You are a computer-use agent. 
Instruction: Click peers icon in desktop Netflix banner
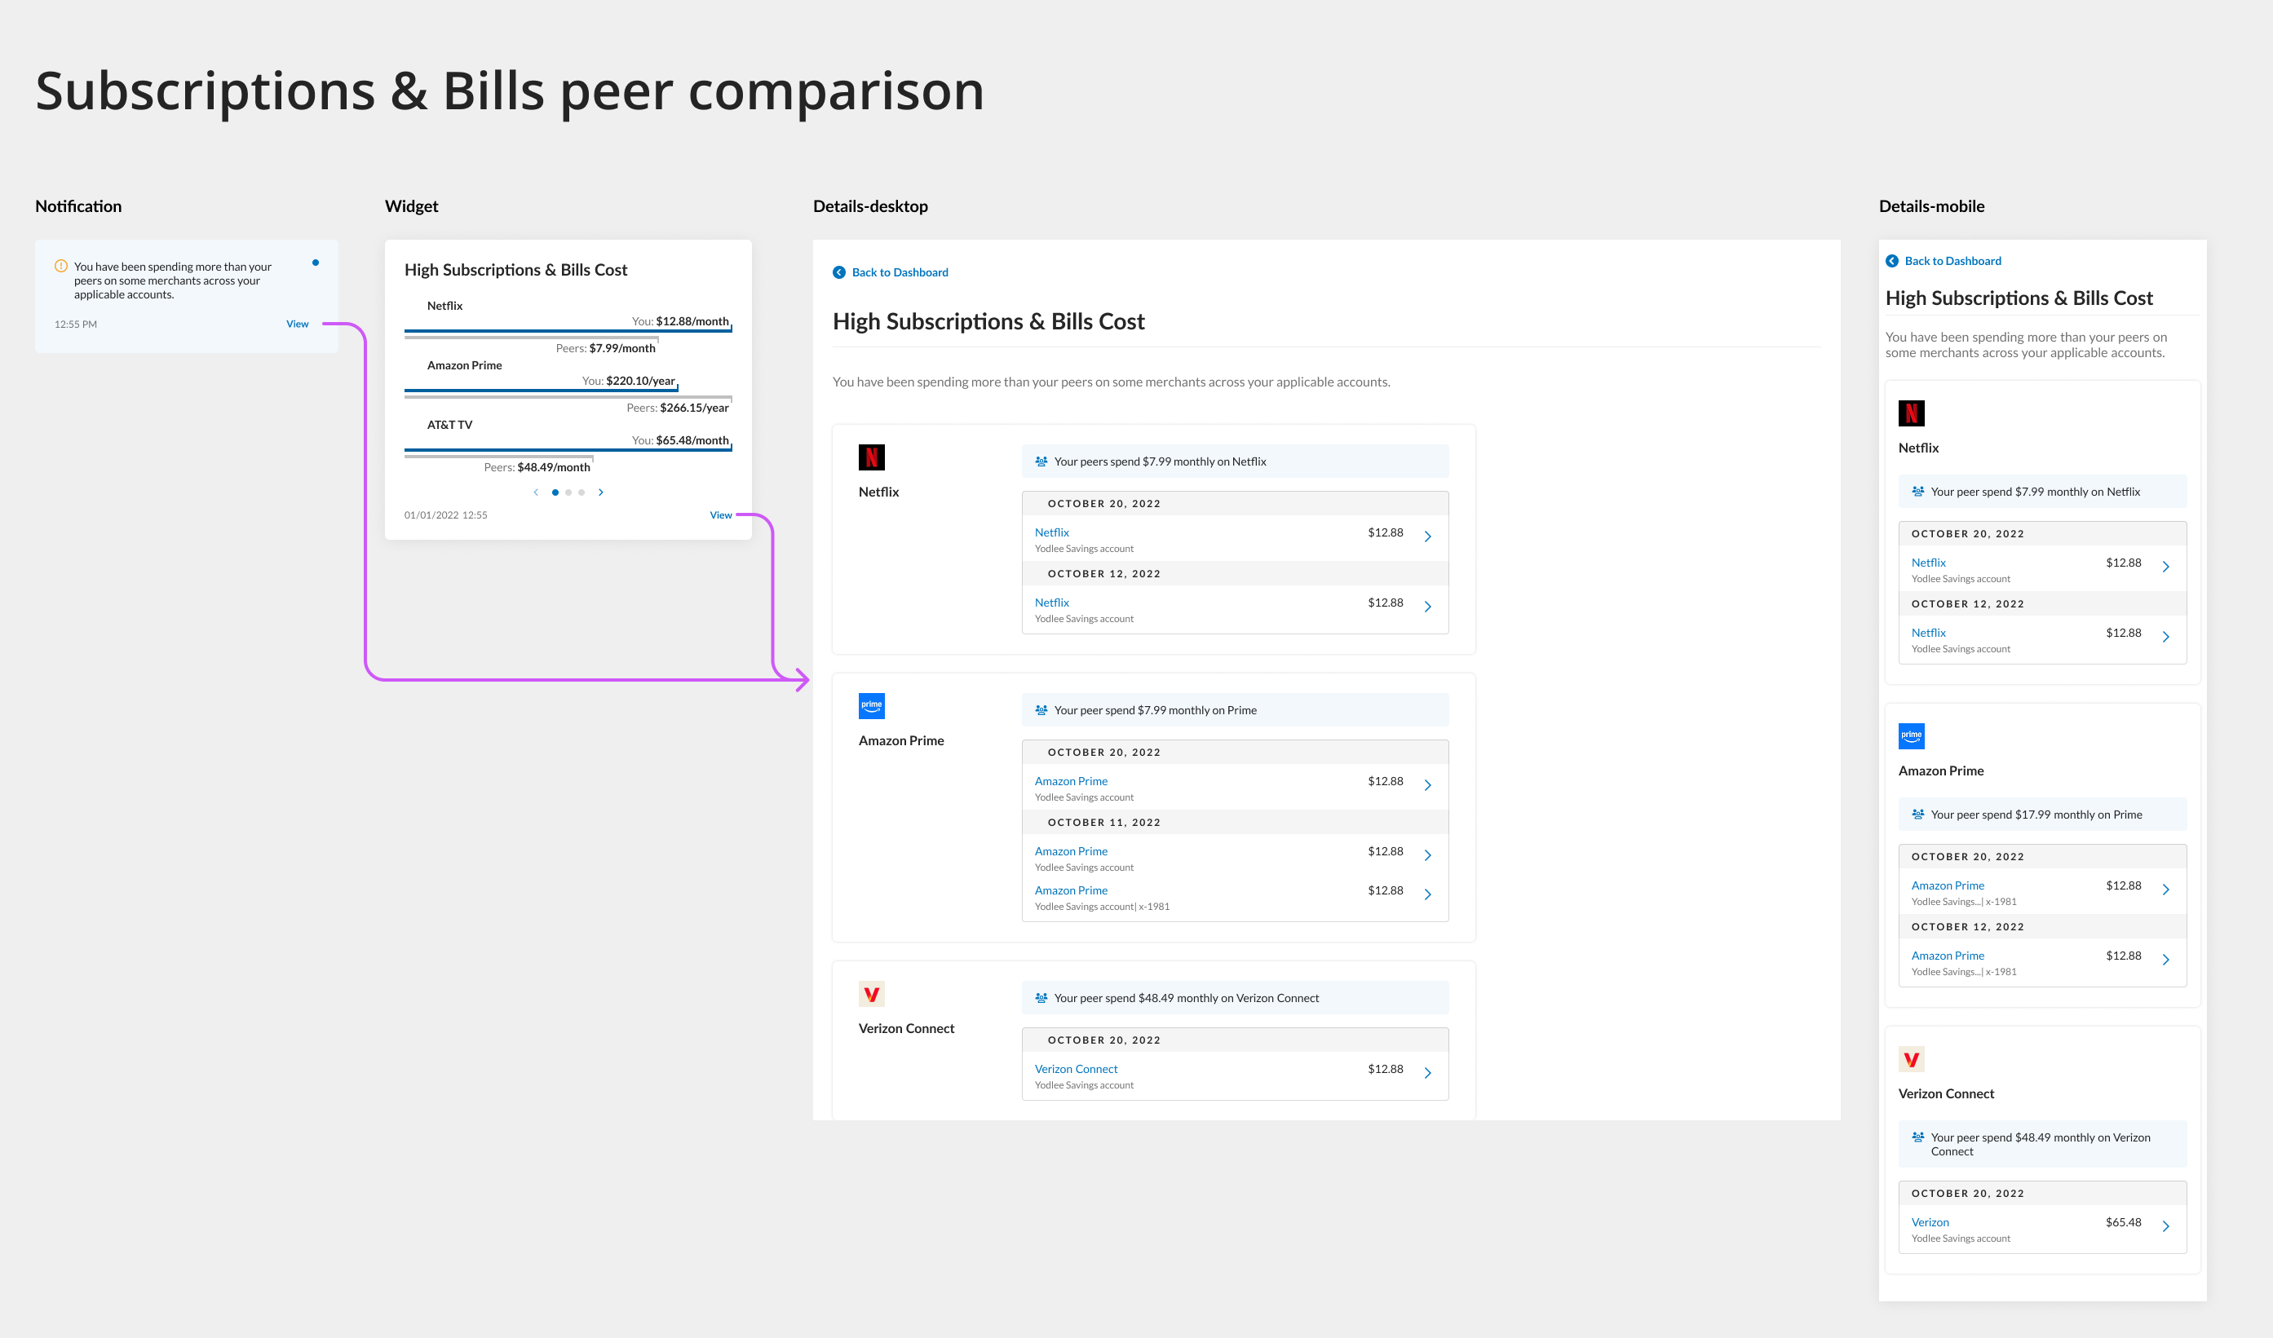click(x=1041, y=461)
